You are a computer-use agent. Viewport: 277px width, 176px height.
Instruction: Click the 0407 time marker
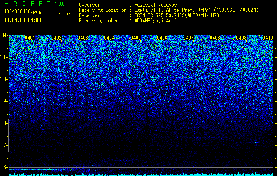pyautogui.click(x=188, y=38)
